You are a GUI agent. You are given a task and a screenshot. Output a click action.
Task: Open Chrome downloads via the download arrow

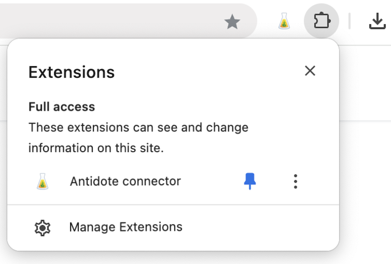pos(377,21)
